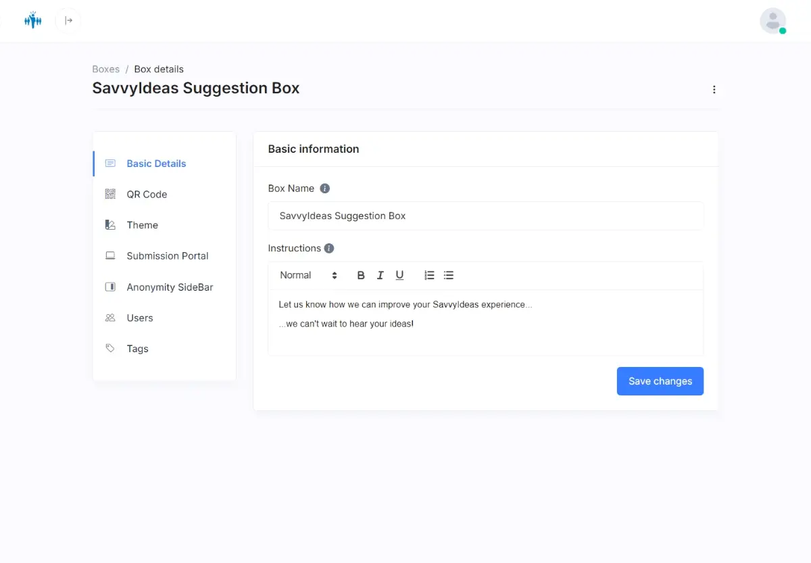
Task: Go to Submission Portal settings
Action: point(167,255)
